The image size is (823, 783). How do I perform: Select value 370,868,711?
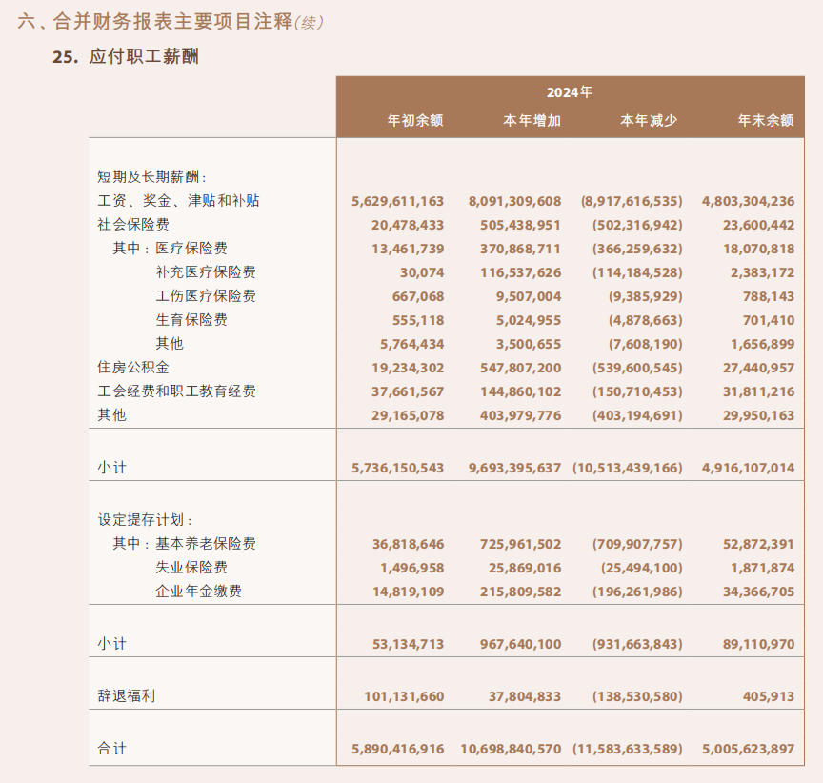click(x=520, y=249)
